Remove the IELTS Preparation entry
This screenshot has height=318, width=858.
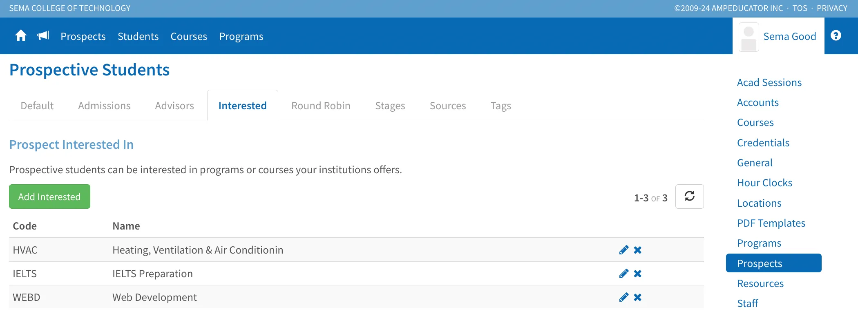coord(637,274)
